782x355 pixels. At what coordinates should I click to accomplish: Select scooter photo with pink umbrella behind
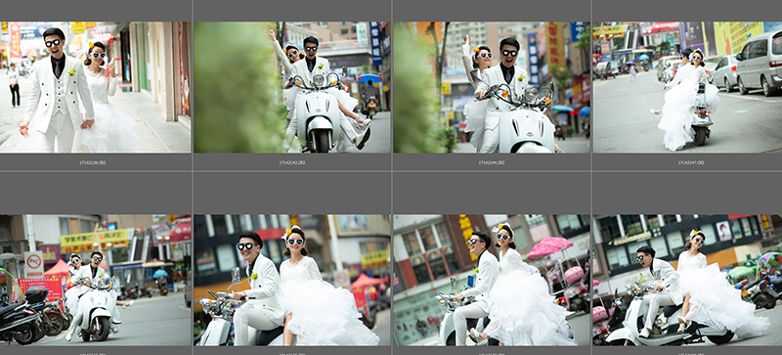click(x=492, y=280)
